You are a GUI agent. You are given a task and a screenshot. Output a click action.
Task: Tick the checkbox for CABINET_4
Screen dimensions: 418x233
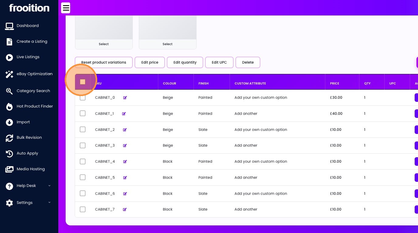tap(83, 161)
